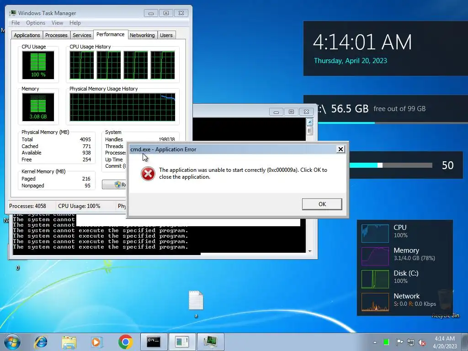Maximize the Windows Task Manager window
468x351 pixels.
166,13
